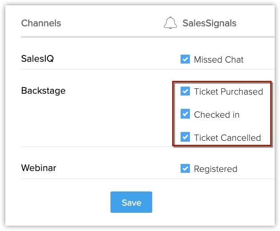Click the SalesSignals bell icon

pos(170,23)
